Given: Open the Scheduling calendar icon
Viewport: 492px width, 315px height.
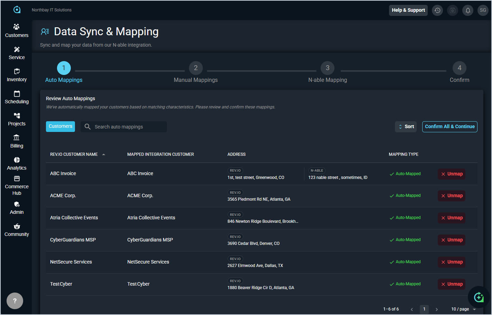Looking at the screenshot, I should tap(17, 94).
